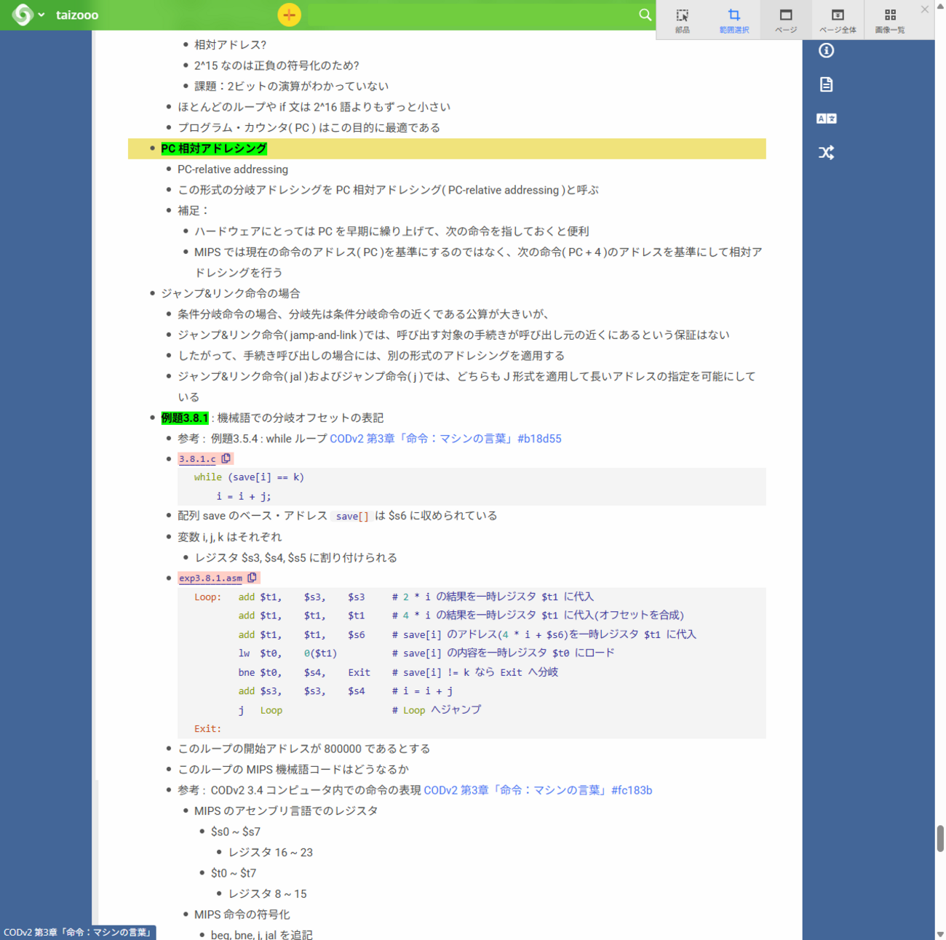The height and width of the screenshot is (940, 946).
Task: Create new page with yellow plus button
Action: tap(289, 15)
